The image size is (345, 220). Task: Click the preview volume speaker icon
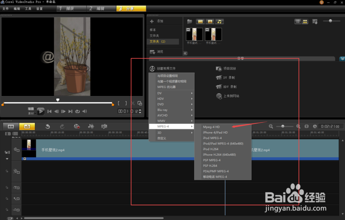click(x=85, y=112)
